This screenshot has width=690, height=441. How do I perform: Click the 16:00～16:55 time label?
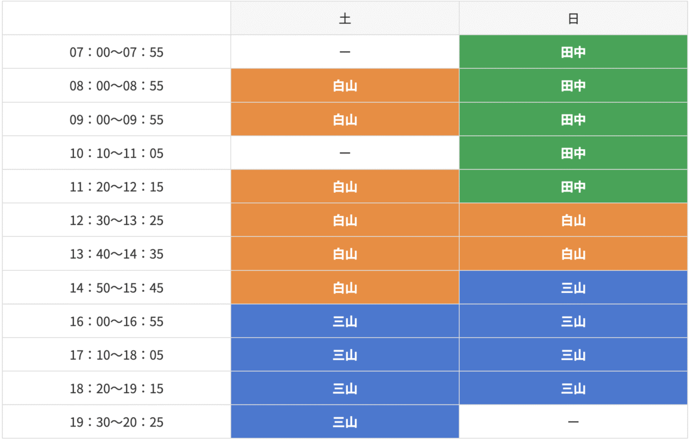tap(116, 321)
